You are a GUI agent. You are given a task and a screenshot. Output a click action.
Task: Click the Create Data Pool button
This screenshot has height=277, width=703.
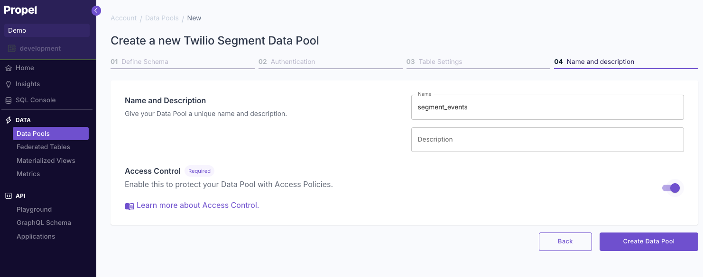[648, 241]
